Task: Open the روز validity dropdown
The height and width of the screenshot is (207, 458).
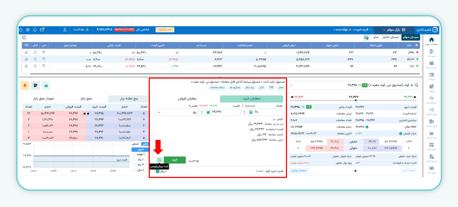Action: pos(176,112)
